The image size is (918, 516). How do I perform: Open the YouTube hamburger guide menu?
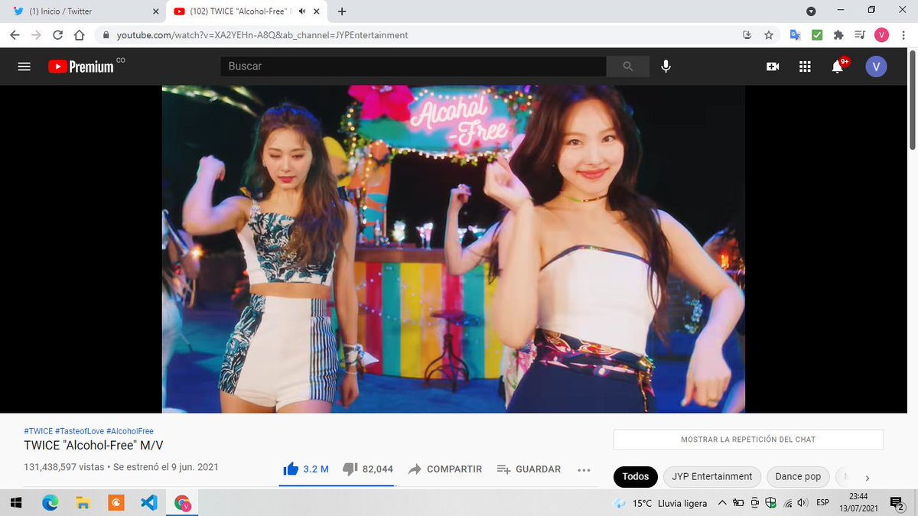coord(24,67)
